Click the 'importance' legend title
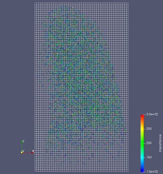This screenshot has height=174, width=163. 160,143
